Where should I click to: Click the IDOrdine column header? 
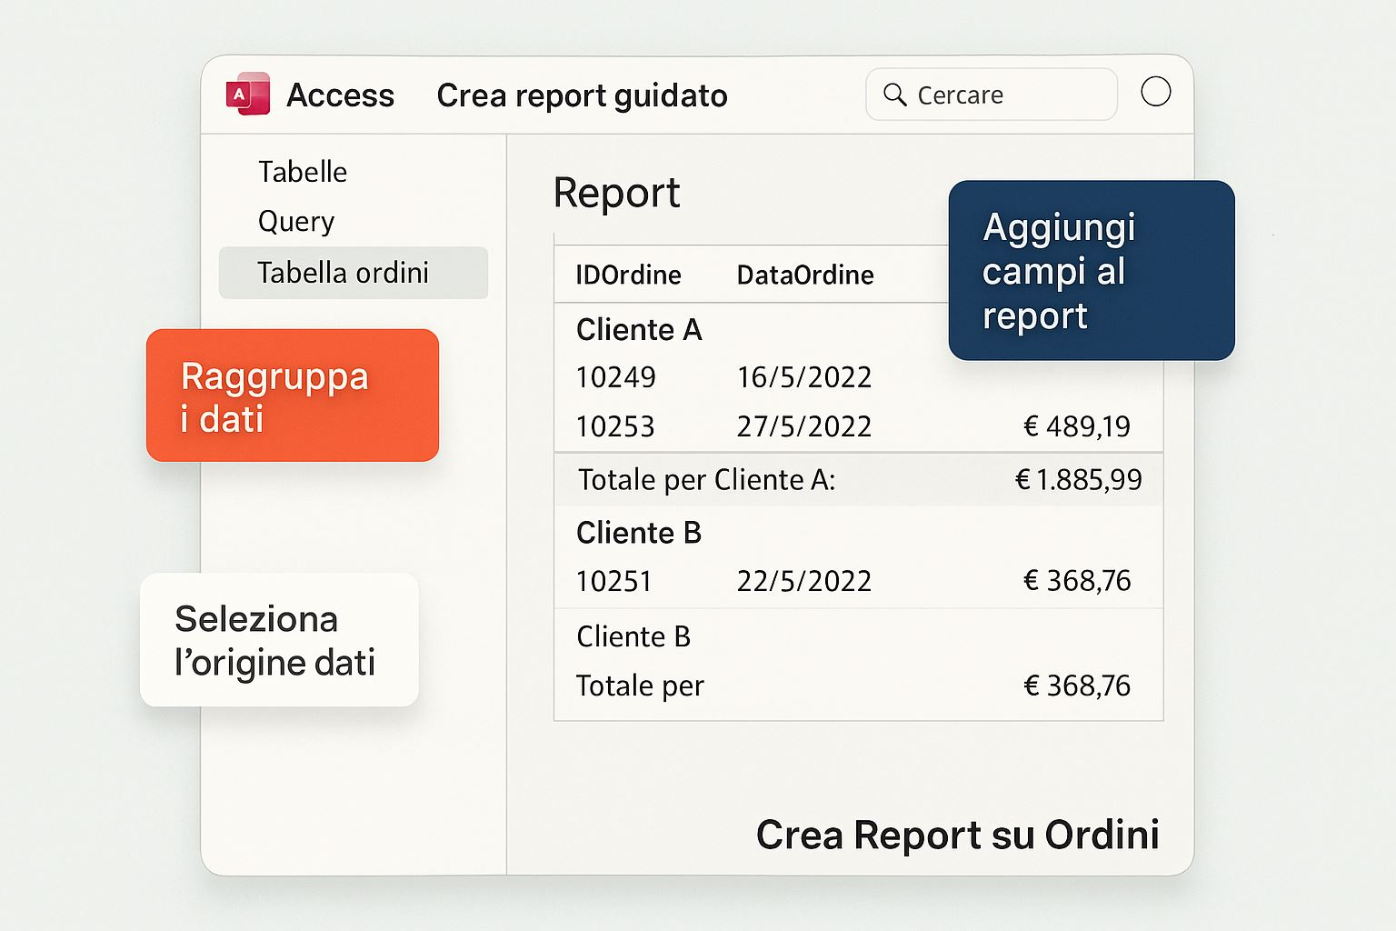(628, 275)
